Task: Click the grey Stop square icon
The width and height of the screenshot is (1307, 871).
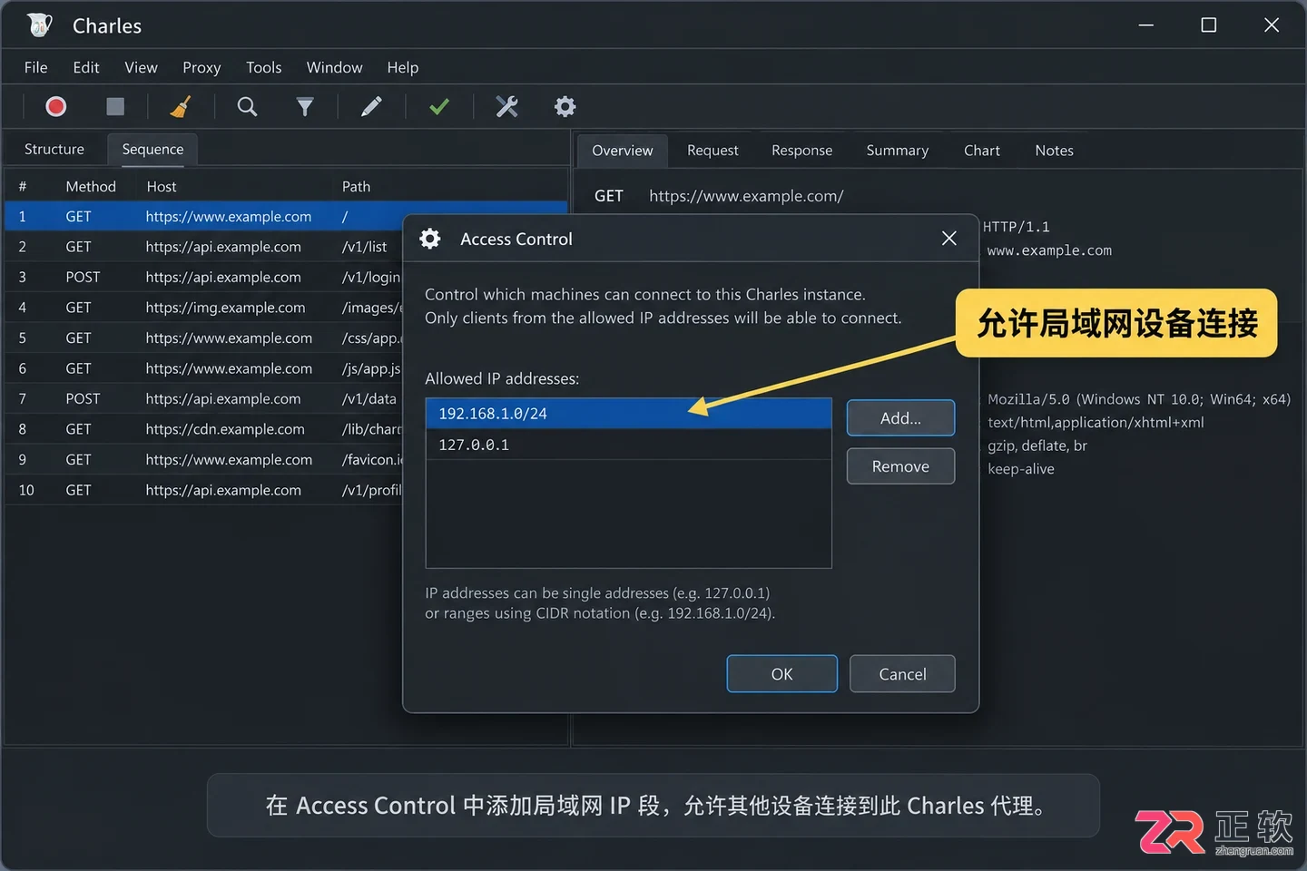Action: 115,107
